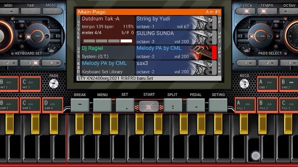Click the style beat indicator bar
The image size is (298, 167).
tap(108, 41)
